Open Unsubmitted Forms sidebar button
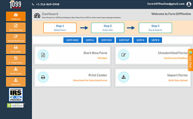 point(16,38)
